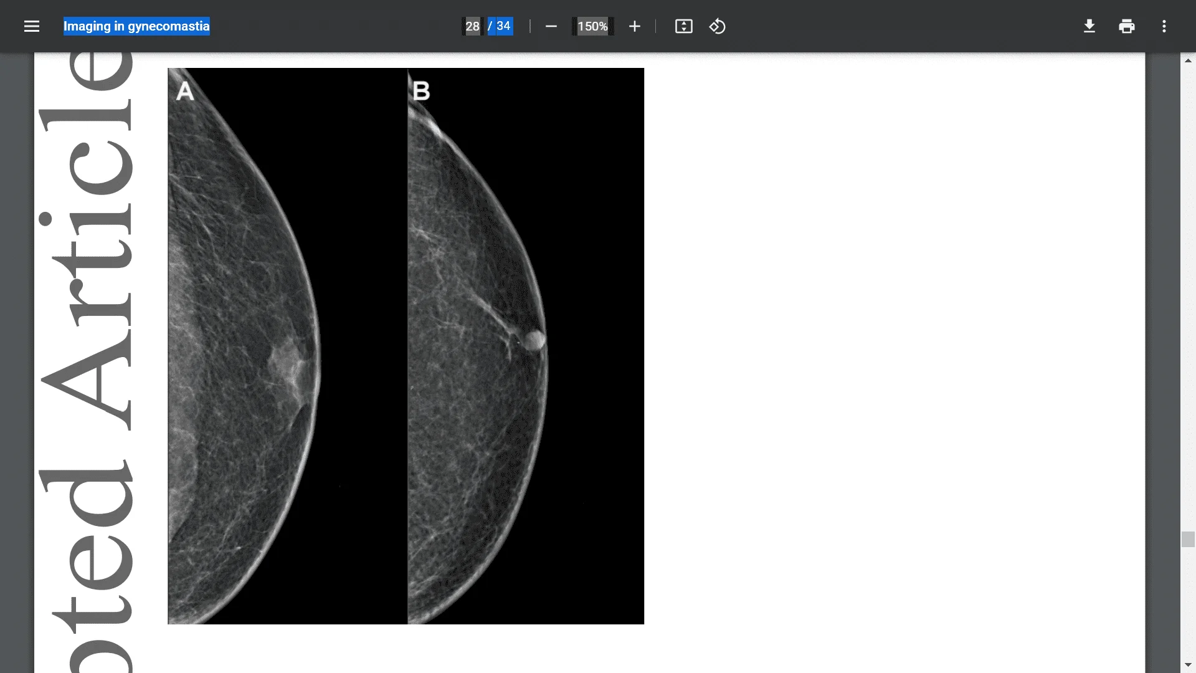Select the fit-to-page icon
This screenshot has height=673, width=1196.
click(x=683, y=26)
